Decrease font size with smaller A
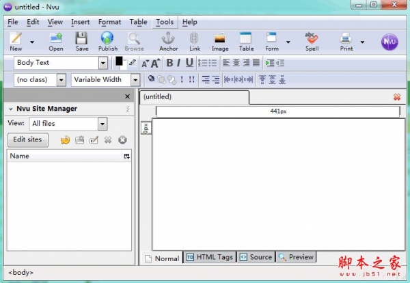 click(145, 64)
